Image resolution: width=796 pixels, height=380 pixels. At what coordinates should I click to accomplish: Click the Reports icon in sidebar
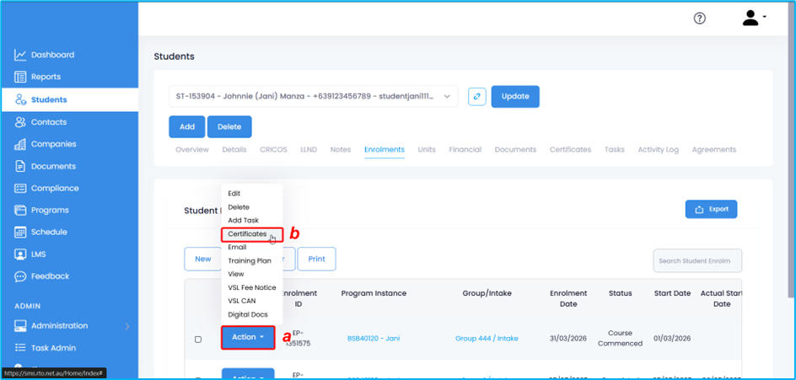point(20,77)
